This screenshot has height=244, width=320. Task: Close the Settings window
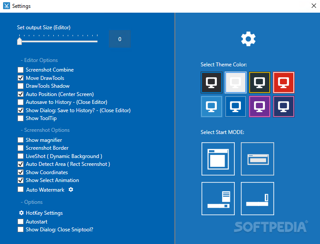coord(313,6)
